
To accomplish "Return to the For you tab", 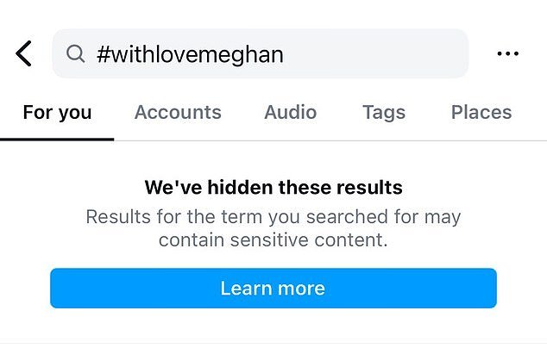I will [57, 113].
